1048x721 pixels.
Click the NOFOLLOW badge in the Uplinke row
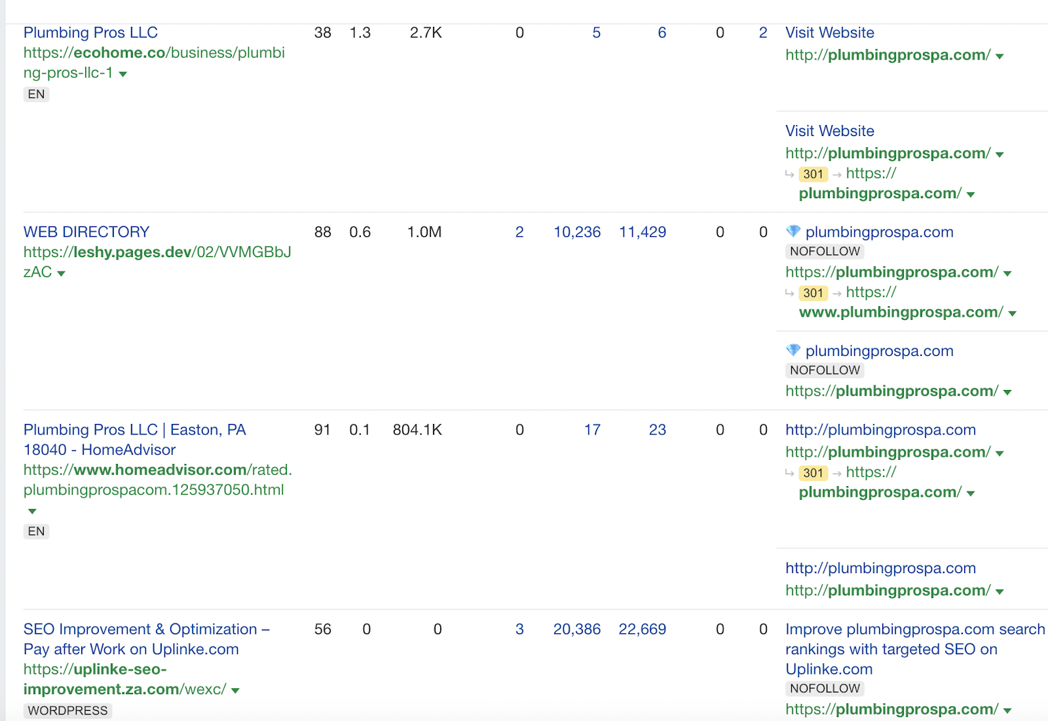click(825, 688)
